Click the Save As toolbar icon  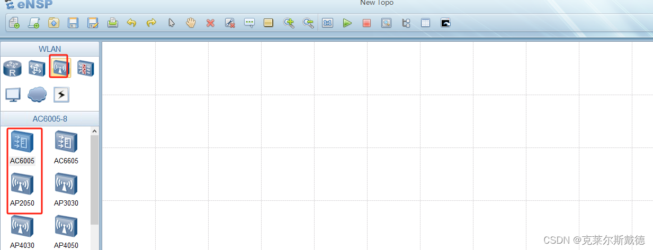tap(93, 23)
